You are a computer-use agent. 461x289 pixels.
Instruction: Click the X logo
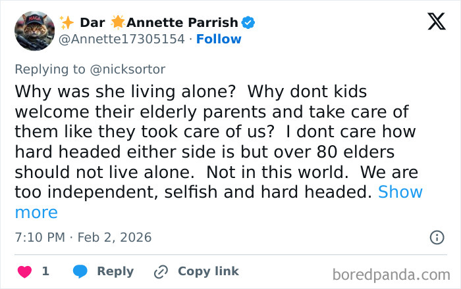pyautogui.click(x=436, y=22)
